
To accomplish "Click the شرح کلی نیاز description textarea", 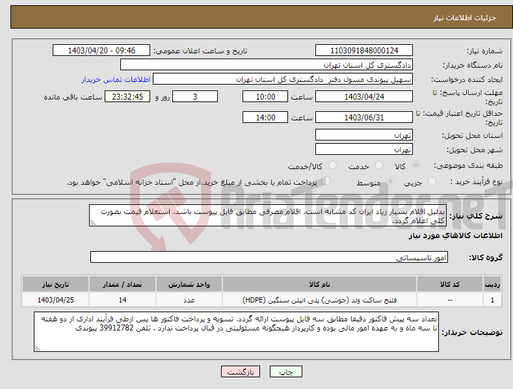I will pos(268,215).
